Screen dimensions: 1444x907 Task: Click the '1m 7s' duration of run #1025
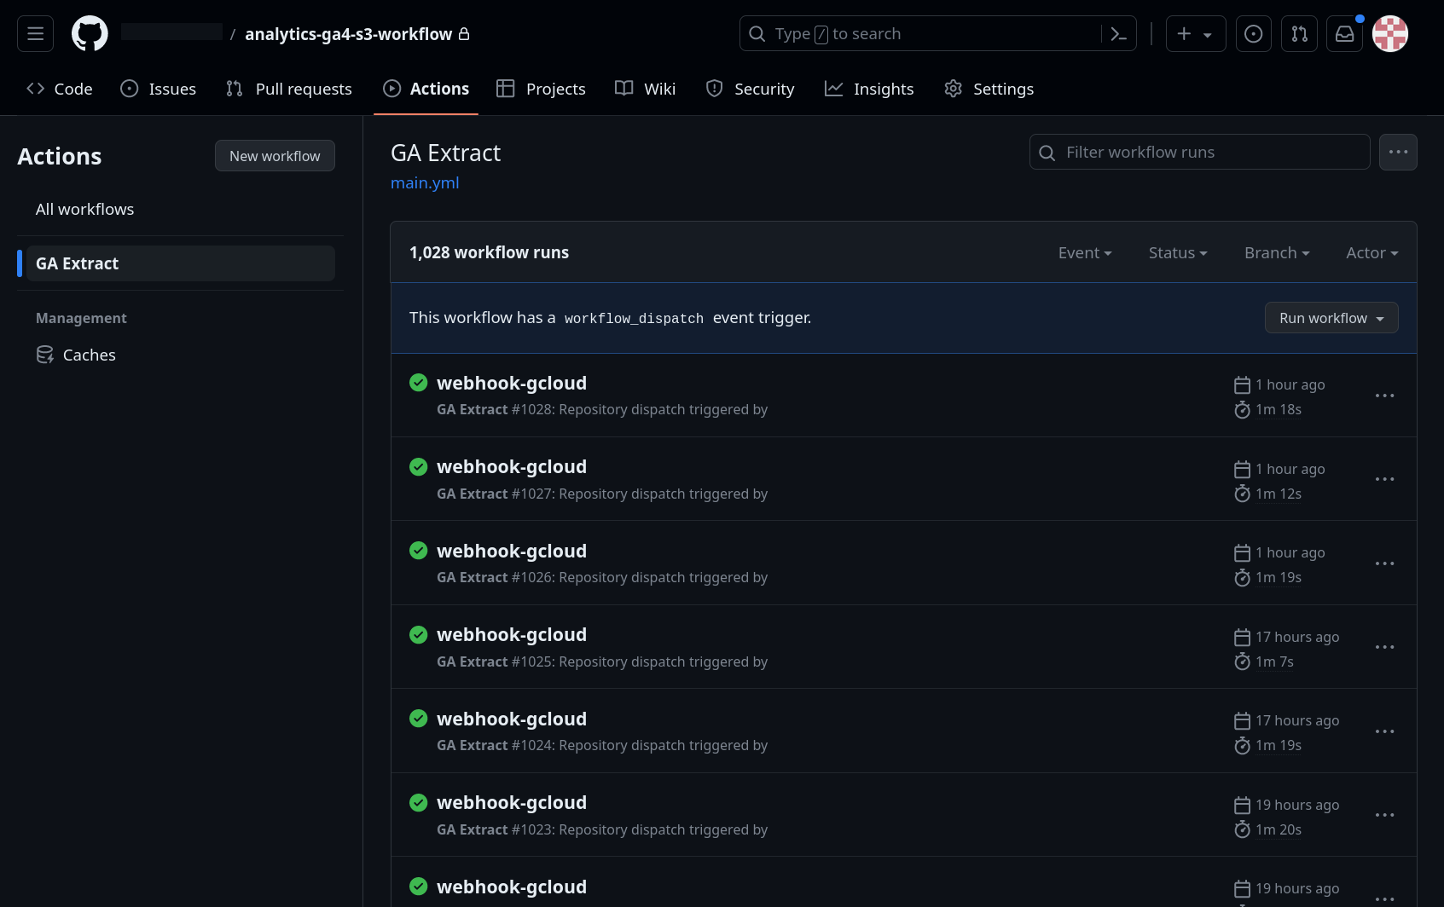pyautogui.click(x=1274, y=661)
